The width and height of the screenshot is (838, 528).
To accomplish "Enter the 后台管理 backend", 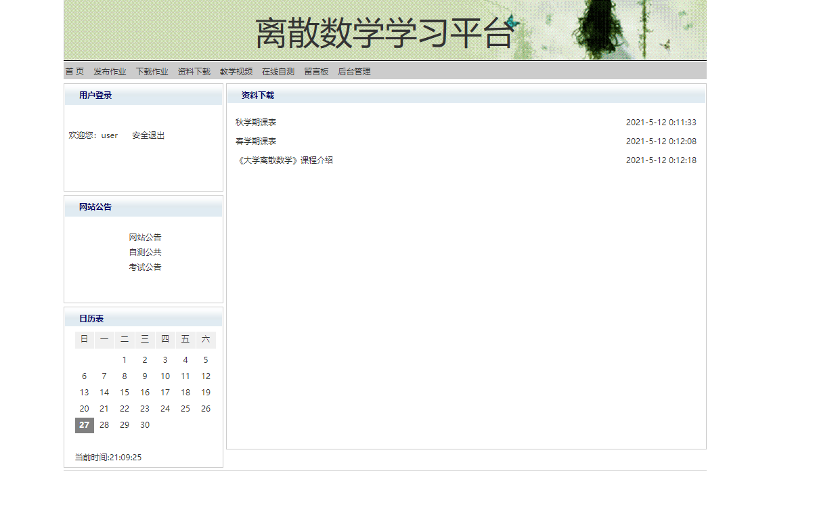I will 355,71.
